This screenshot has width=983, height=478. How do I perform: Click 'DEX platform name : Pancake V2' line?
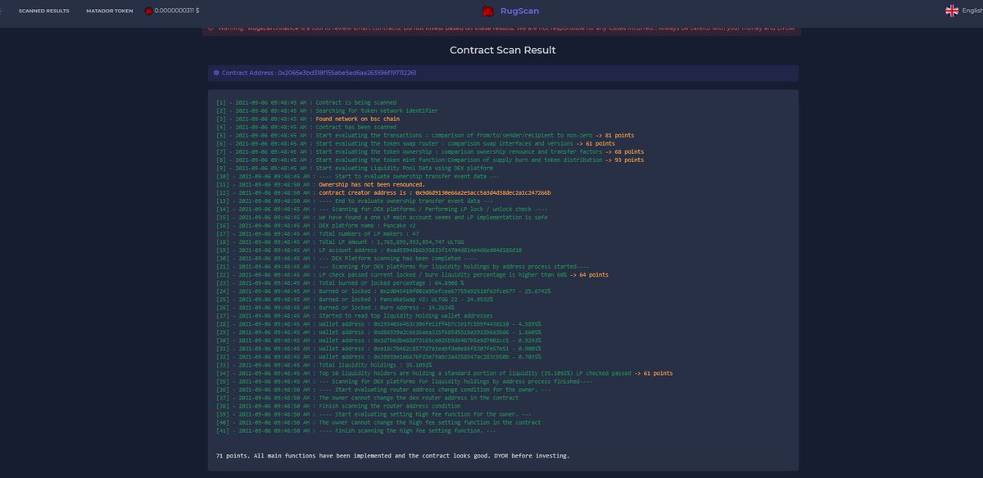(318, 225)
